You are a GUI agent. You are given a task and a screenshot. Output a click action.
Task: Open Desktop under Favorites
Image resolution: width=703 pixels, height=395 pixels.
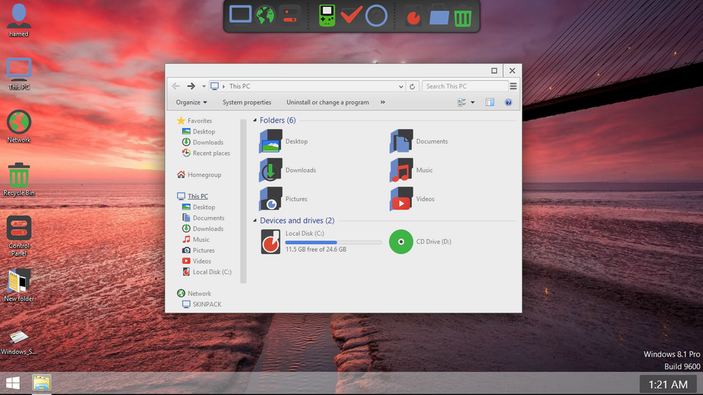pos(199,131)
